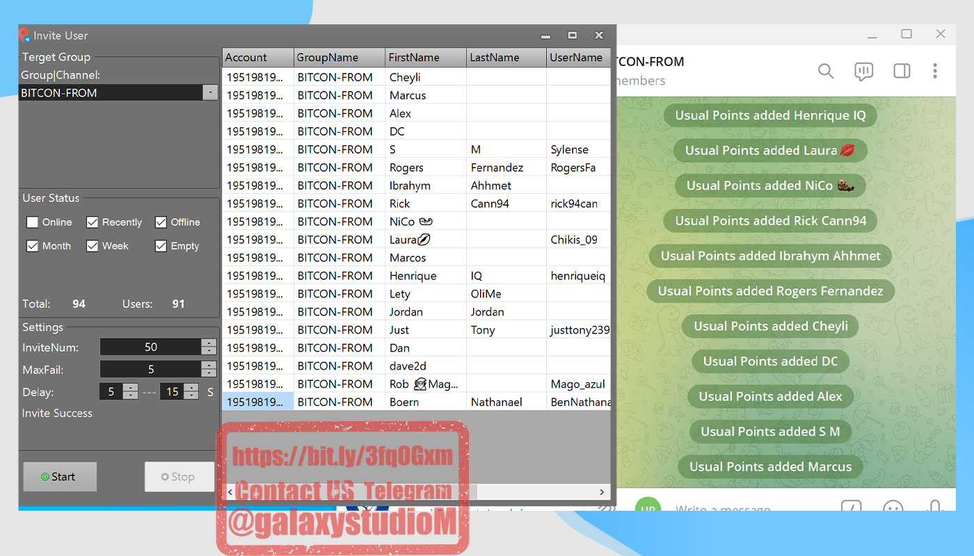Open the discussion comments icon in Telegram header
974x556 pixels.
[863, 71]
